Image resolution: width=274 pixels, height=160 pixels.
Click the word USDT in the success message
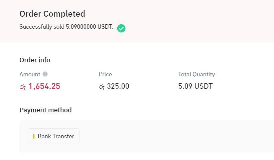(105, 27)
